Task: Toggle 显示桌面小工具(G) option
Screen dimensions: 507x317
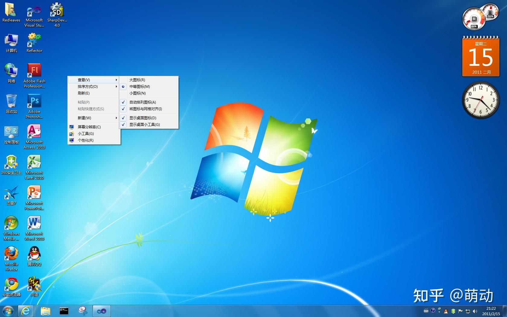Action: pyautogui.click(x=149, y=125)
